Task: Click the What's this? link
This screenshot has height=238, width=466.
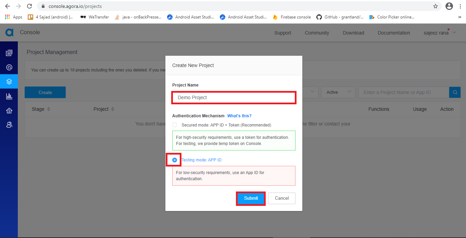Action: 239,116
